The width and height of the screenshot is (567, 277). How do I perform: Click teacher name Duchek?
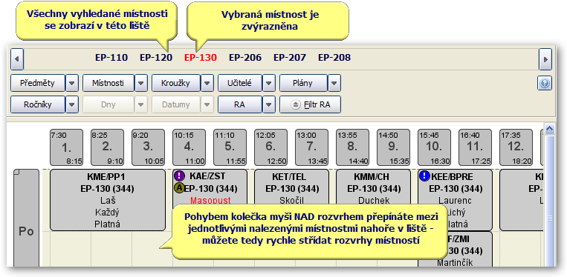(x=373, y=200)
